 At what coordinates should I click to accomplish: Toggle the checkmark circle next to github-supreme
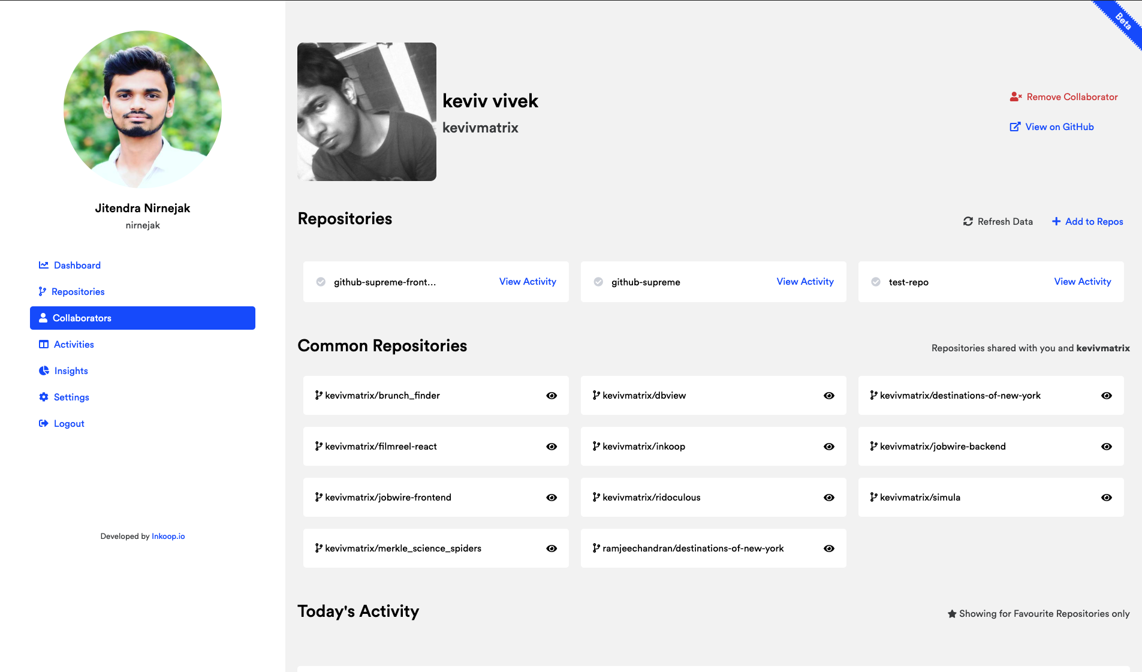(x=598, y=282)
